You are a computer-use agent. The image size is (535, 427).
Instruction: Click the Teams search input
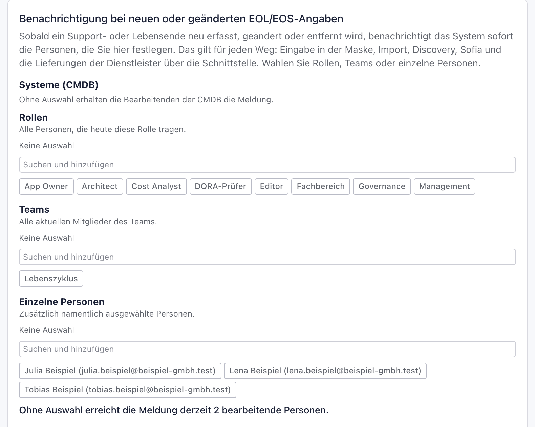coord(267,257)
